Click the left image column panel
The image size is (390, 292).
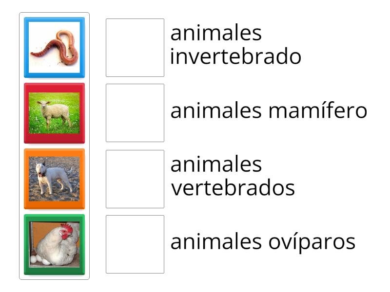coord(55,146)
